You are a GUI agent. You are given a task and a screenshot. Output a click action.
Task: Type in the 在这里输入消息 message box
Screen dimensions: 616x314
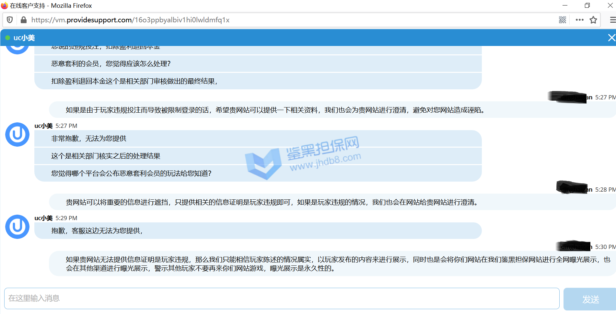click(282, 298)
